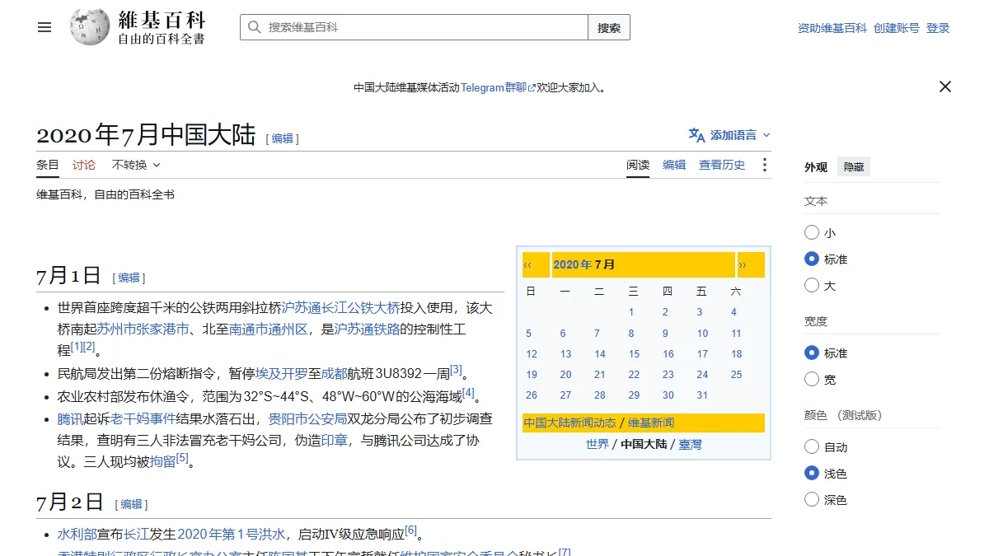Open the Telegram群聊 link
989x556 pixels.
(x=494, y=87)
